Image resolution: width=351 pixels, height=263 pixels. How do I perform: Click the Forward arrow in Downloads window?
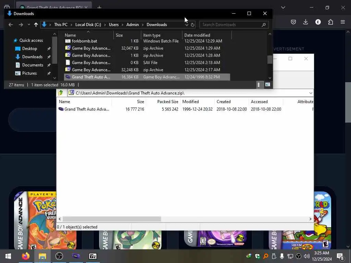pos(21,25)
